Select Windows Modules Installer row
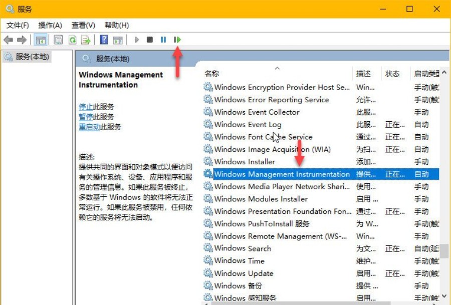Screen dimensions: 451x305 coord(321,199)
